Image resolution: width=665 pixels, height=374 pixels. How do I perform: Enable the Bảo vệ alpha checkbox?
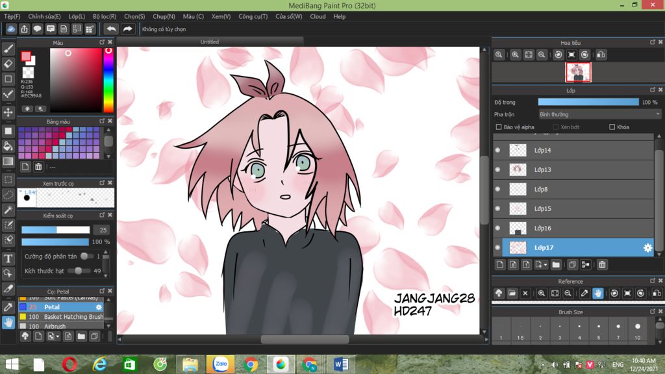[x=499, y=127]
